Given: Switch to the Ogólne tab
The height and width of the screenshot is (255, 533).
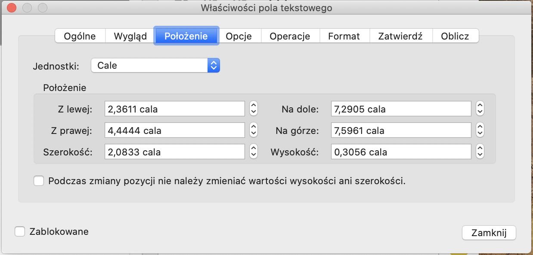Looking at the screenshot, I should coord(80,36).
